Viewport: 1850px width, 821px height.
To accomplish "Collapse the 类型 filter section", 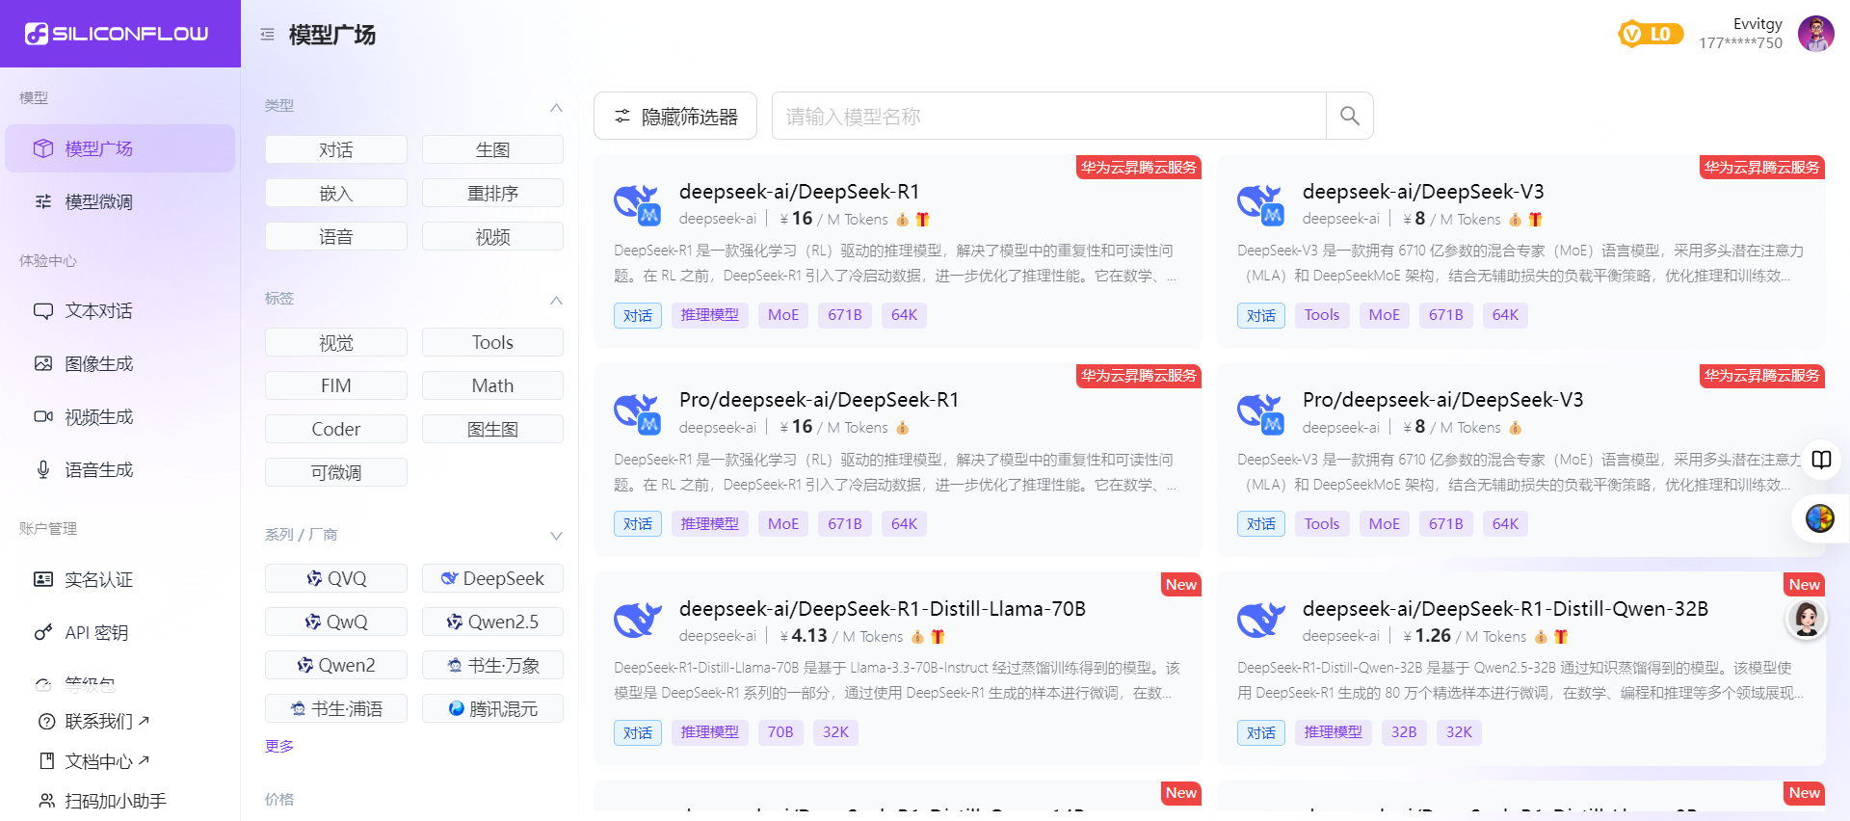I will (x=556, y=107).
